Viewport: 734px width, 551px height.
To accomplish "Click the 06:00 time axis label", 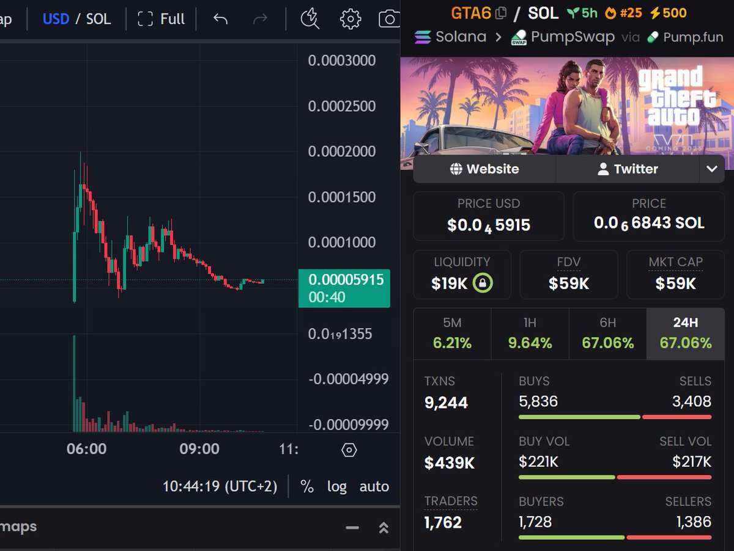I will click(x=86, y=449).
